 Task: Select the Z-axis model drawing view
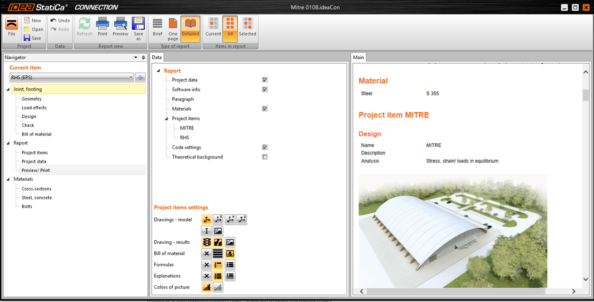pos(242,220)
